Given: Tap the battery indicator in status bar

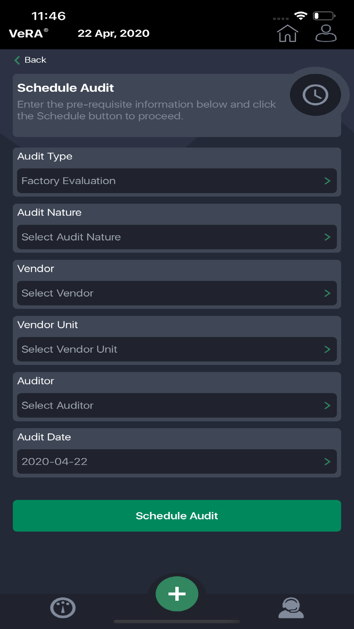Looking at the screenshot, I should pyautogui.click(x=324, y=16).
